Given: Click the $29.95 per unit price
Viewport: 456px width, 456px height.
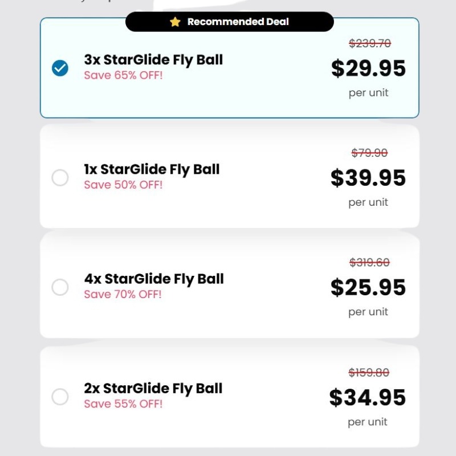Looking at the screenshot, I should [368, 68].
